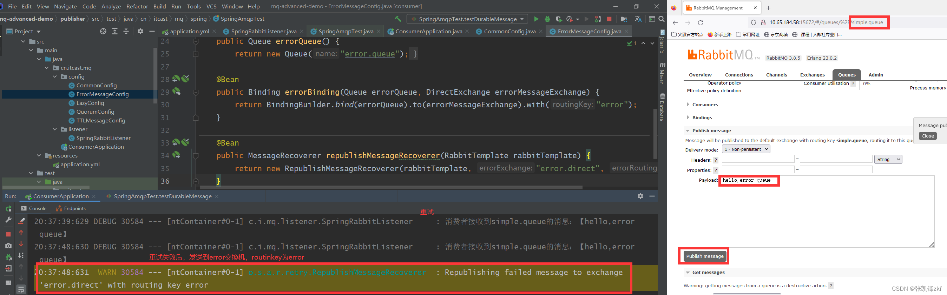947x295 pixels.
Task: Open Project panel gear settings
Action: tap(140, 32)
